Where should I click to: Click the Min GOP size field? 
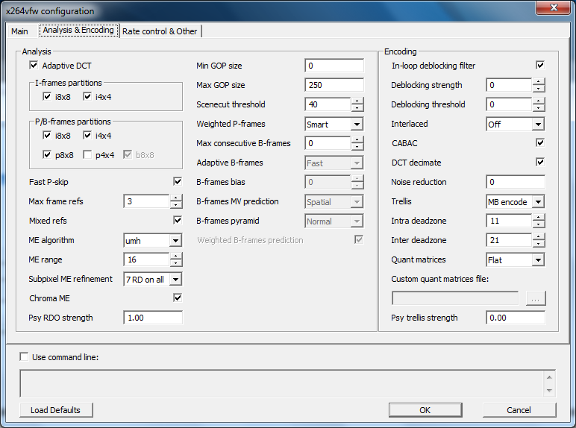[x=334, y=66]
